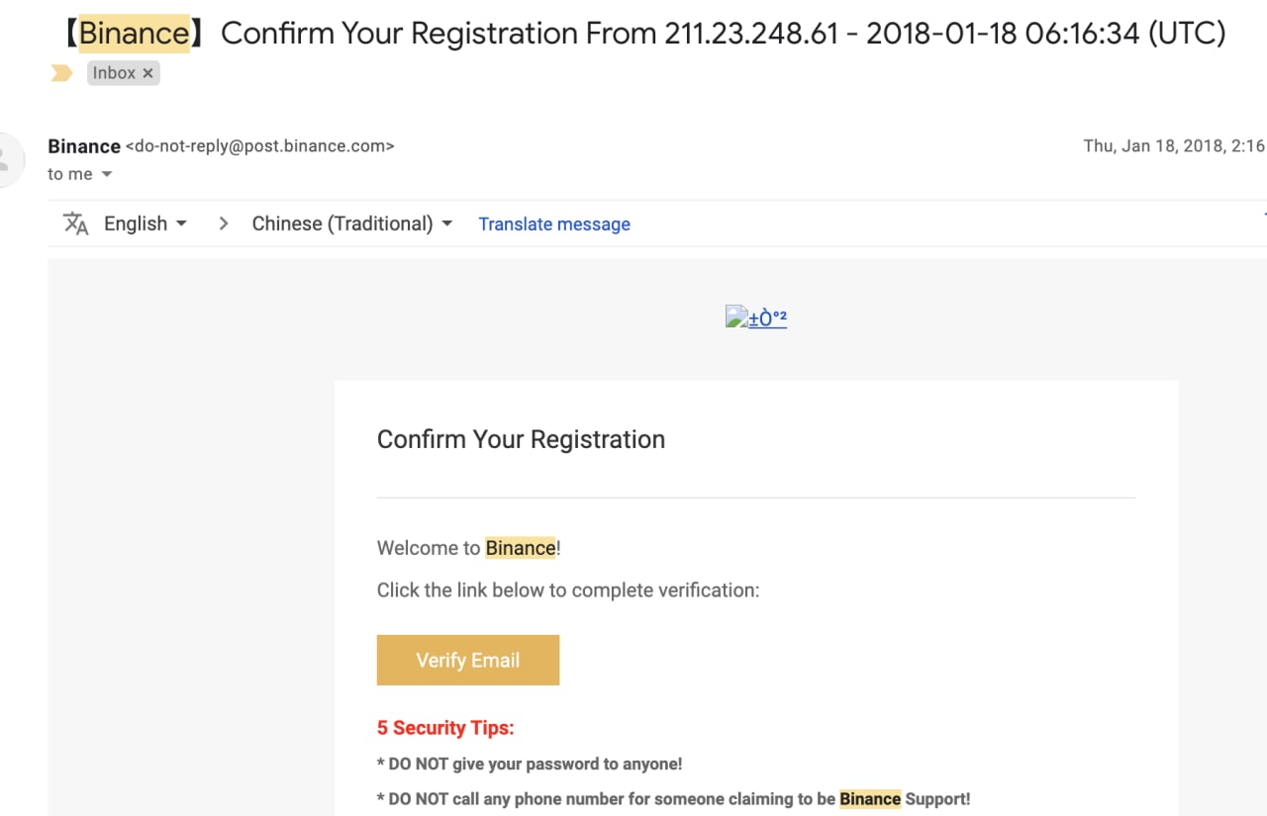Click highlighted Binance in the welcome line

click(521, 548)
